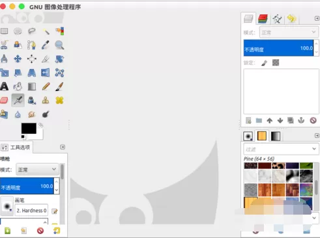Swap foreground and background colors arrow
Image resolution: width=320 pixels, height=238 pixels.
[41, 125]
